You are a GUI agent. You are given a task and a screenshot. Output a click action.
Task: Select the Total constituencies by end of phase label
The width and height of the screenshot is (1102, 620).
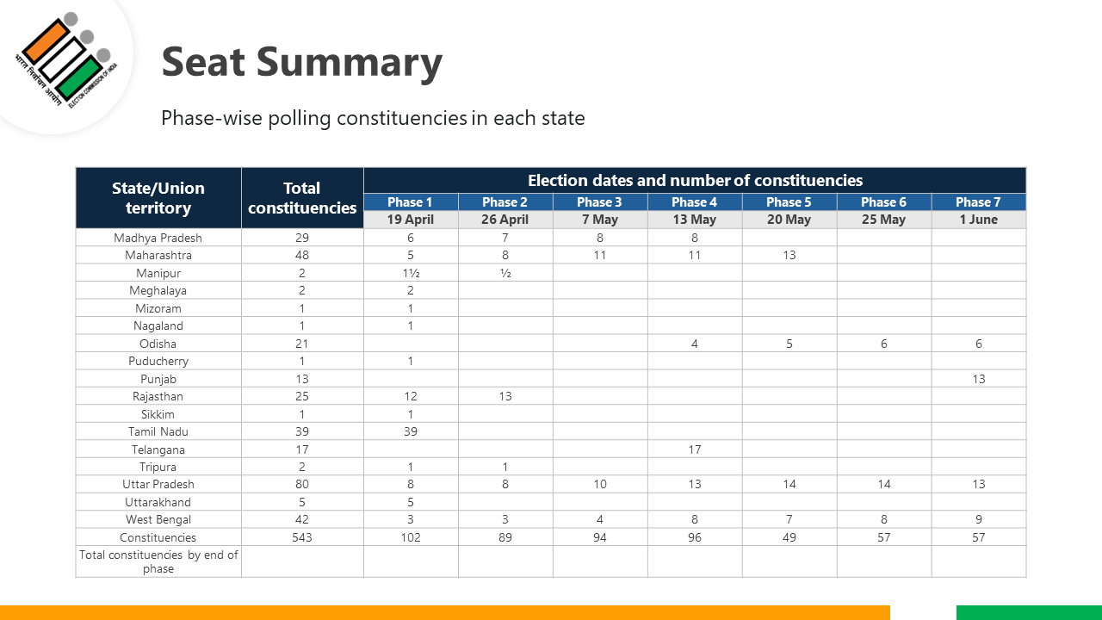tap(158, 561)
